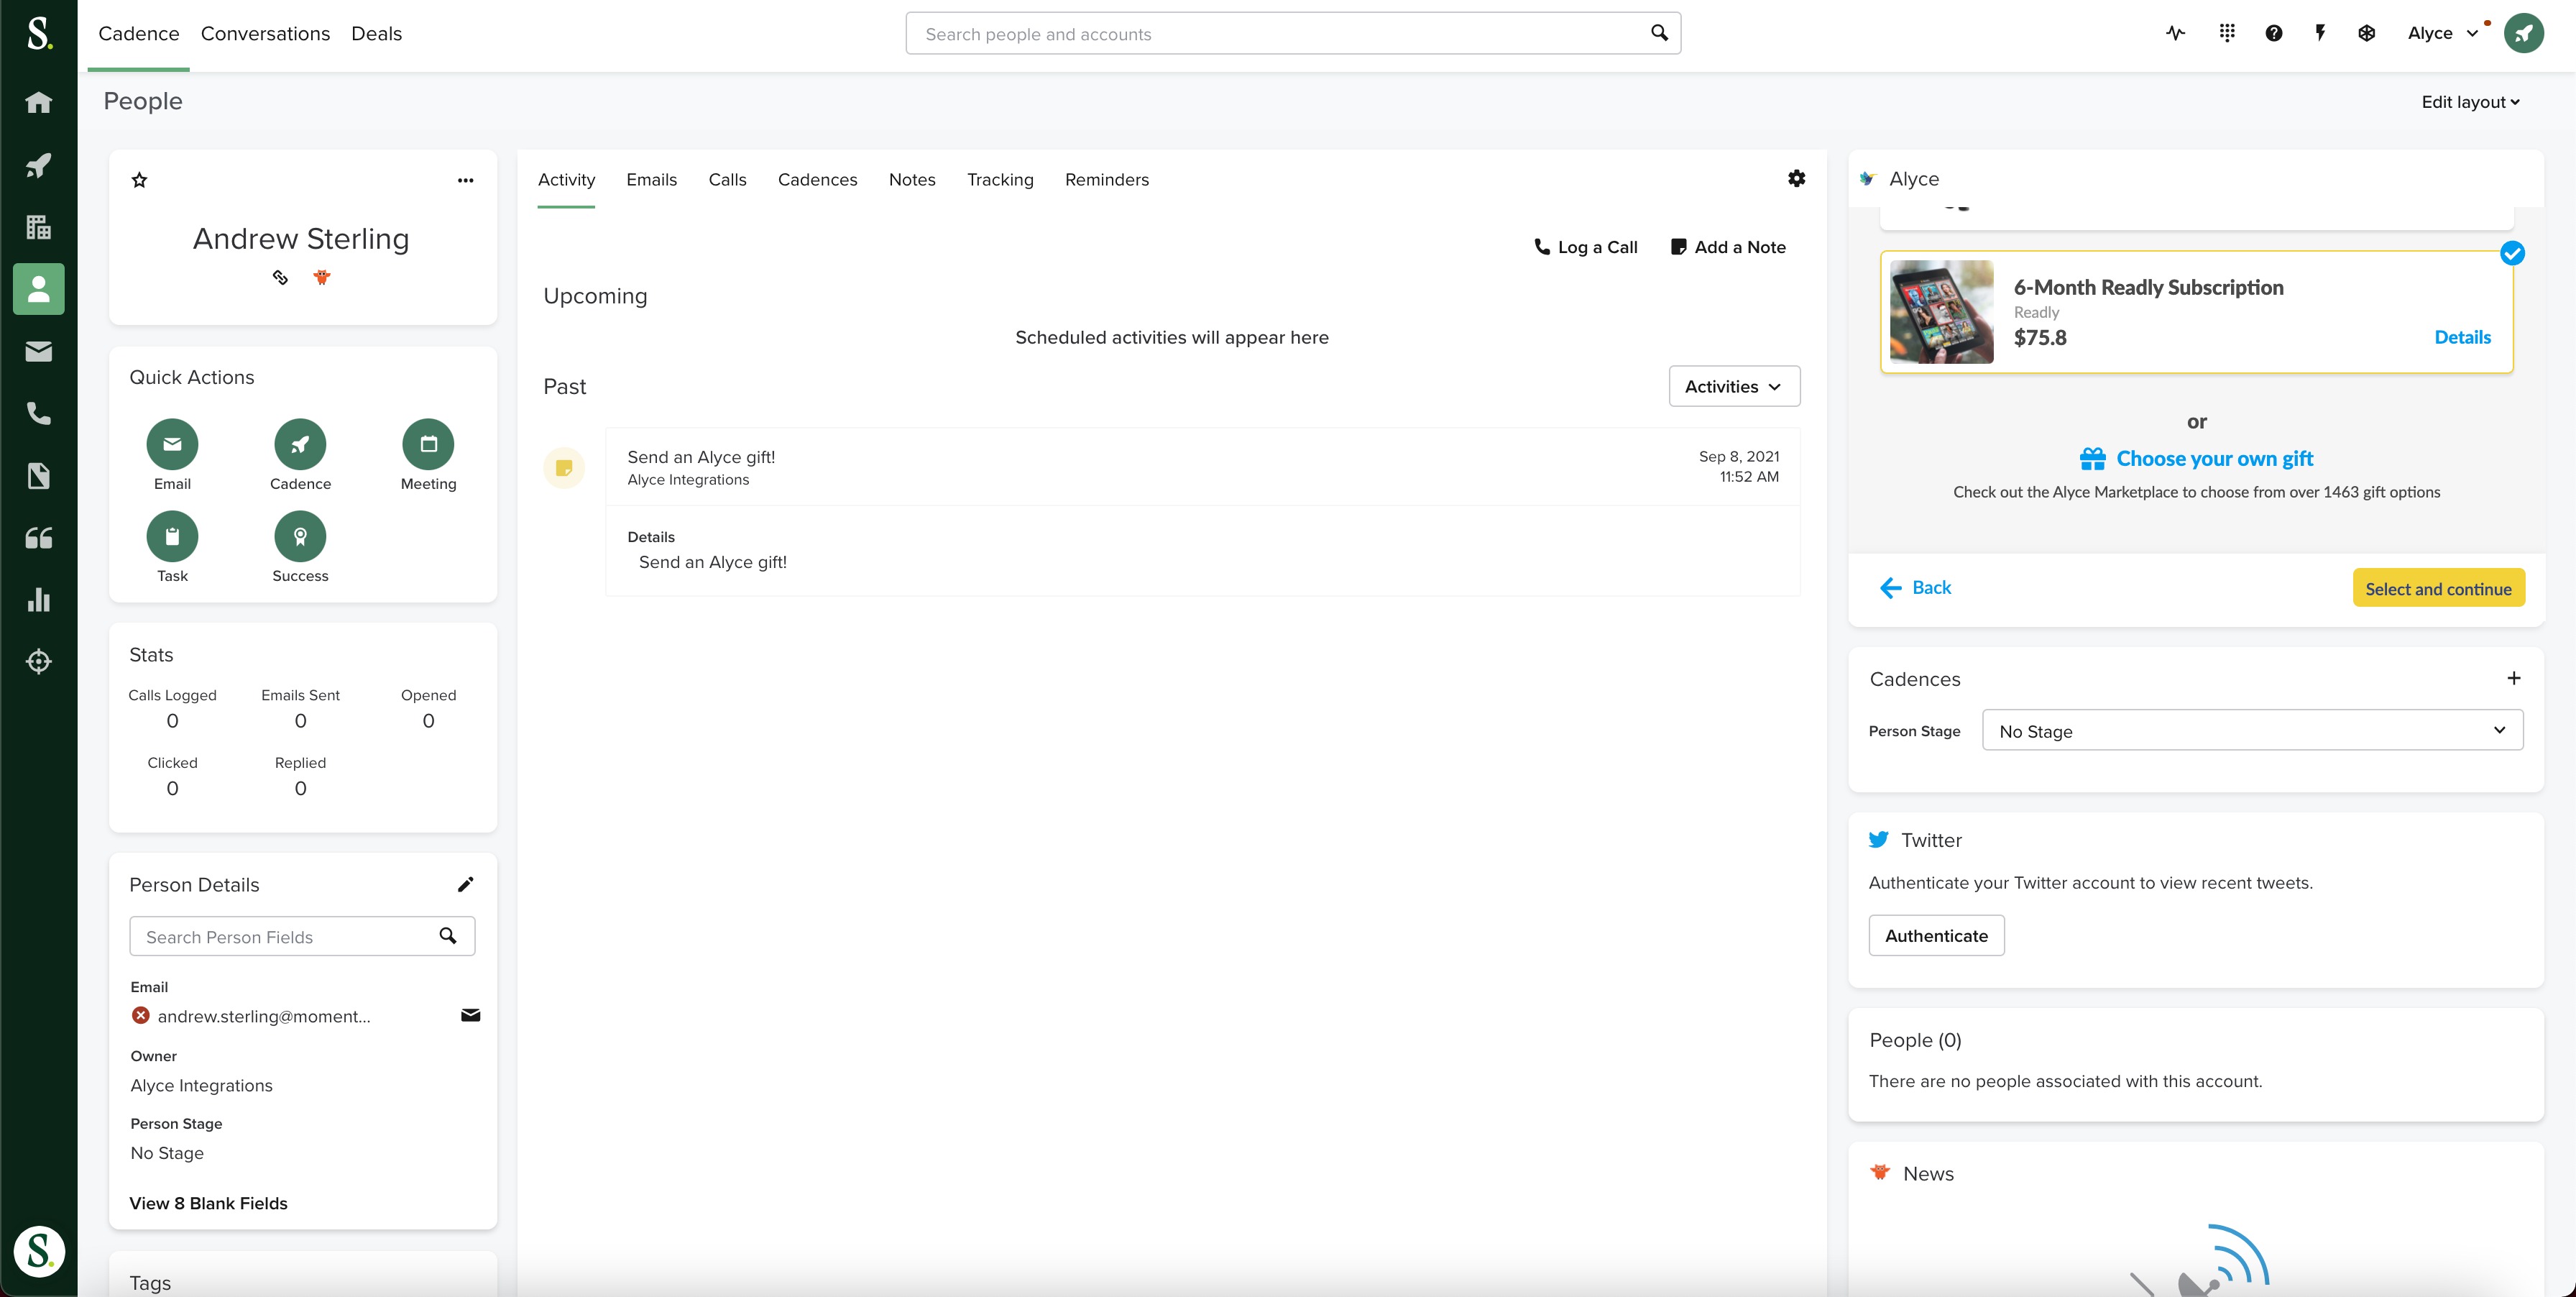Click the Success ribbon quick action
2576x1297 pixels.
pos(300,537)
